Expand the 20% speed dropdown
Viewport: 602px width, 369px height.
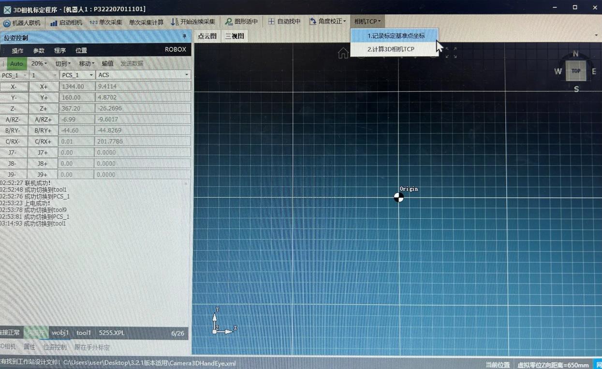click(x=39, y=63)
